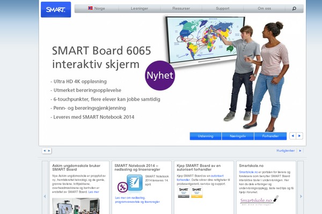Click 'Ultra HD 4K oppløsning' text
Viewport: 322px width, 214px height.
(x=80, y=81)
